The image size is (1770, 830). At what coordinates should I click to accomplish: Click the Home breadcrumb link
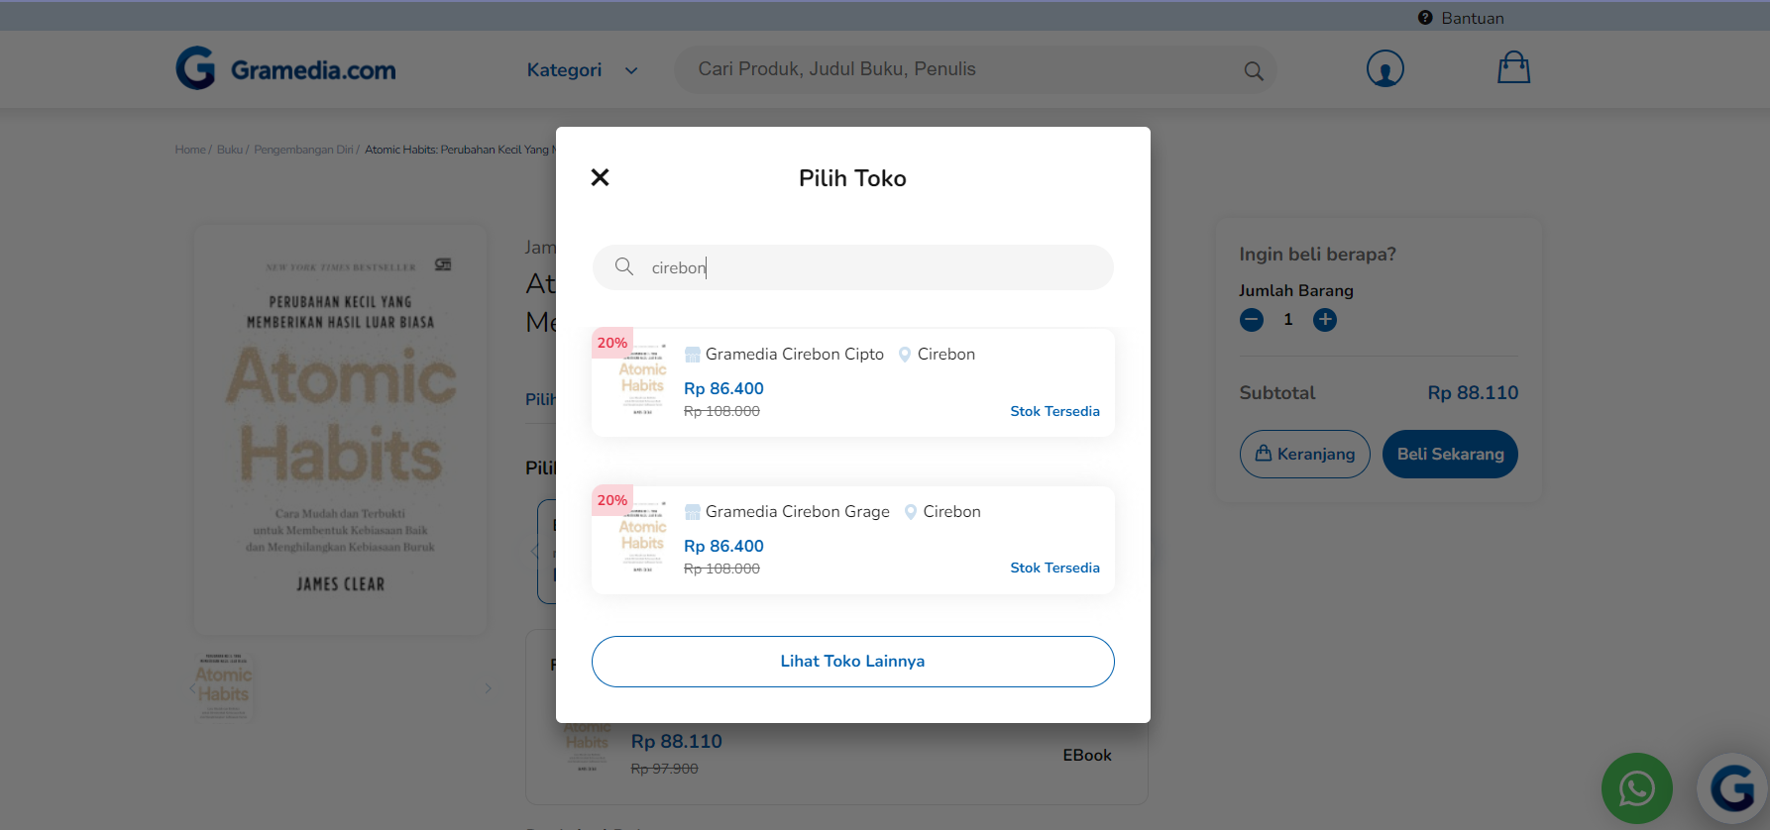tap(190, 150)
